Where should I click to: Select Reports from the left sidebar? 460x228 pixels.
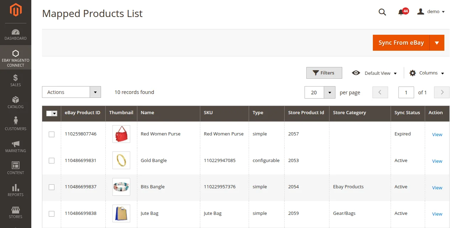click(16, 189)
